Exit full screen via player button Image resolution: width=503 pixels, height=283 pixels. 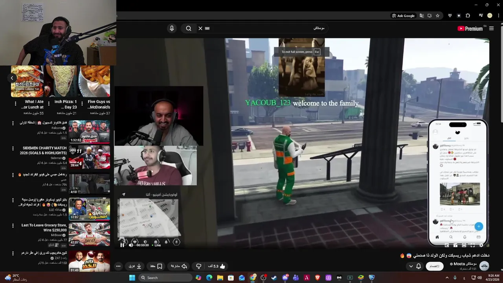[472, 245]
